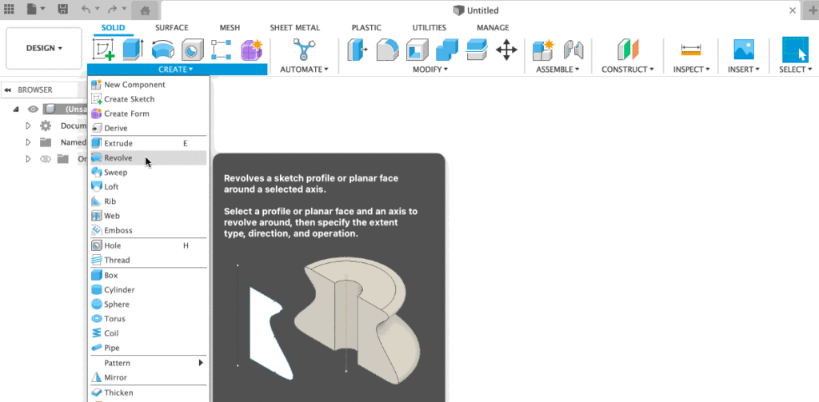
Task: Click the Measure icon under Inspect
Action: point(691,50)
